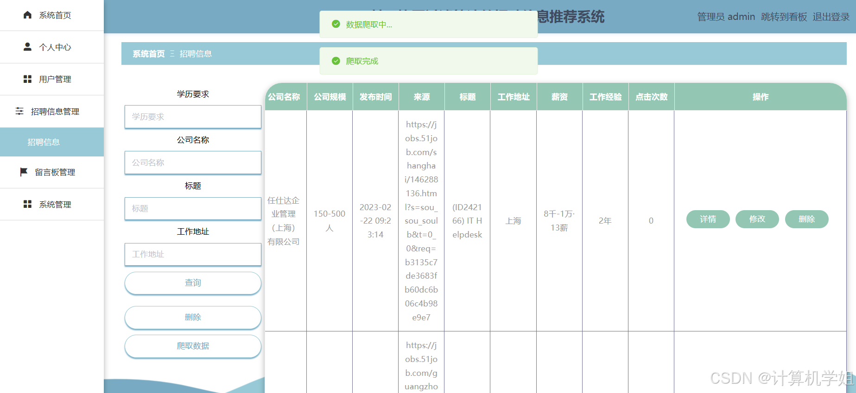856x393 pixels.
Task: Click the green check icon in 爬取完成 notification
Action: pos(336,61)
